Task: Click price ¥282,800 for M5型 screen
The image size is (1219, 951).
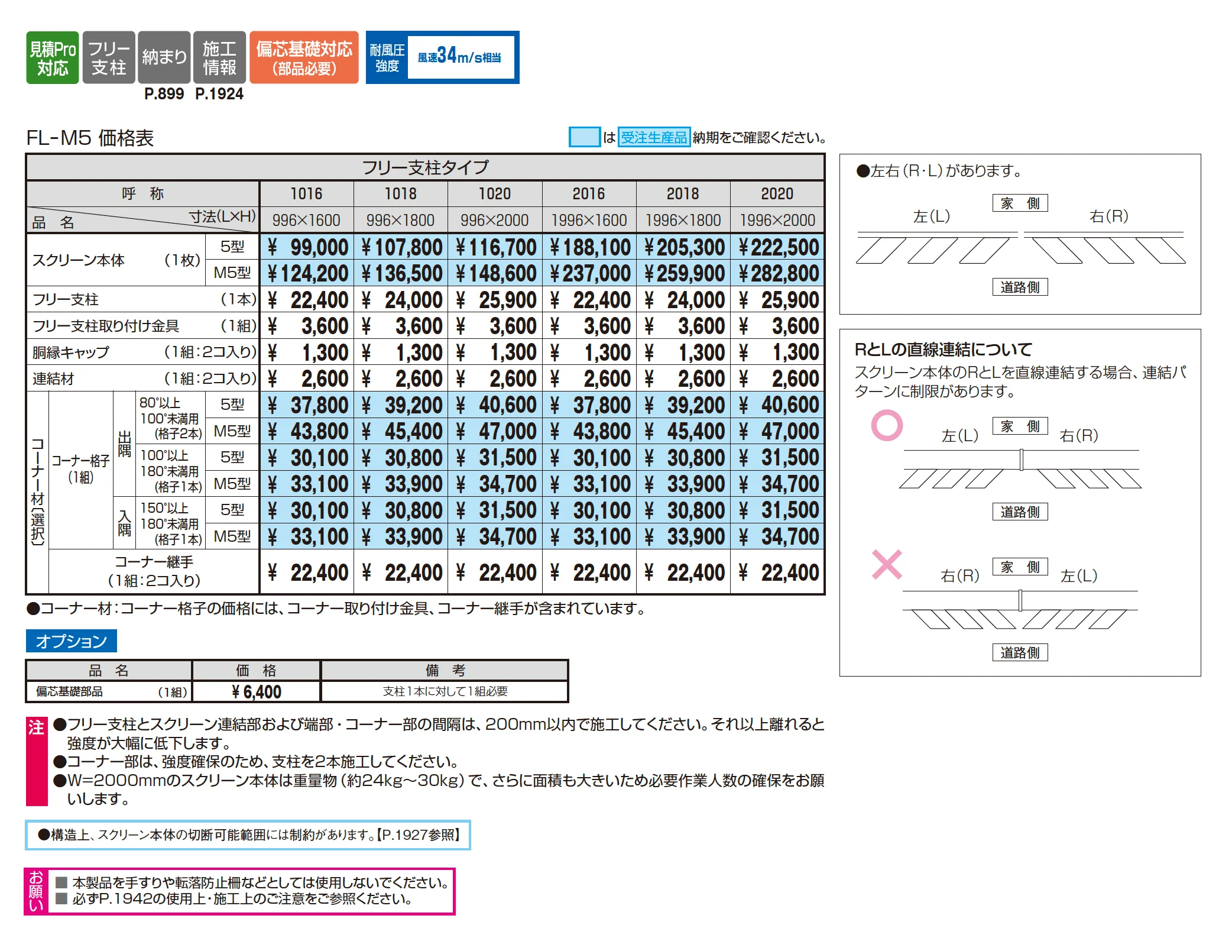Action: tap(777, 273)
